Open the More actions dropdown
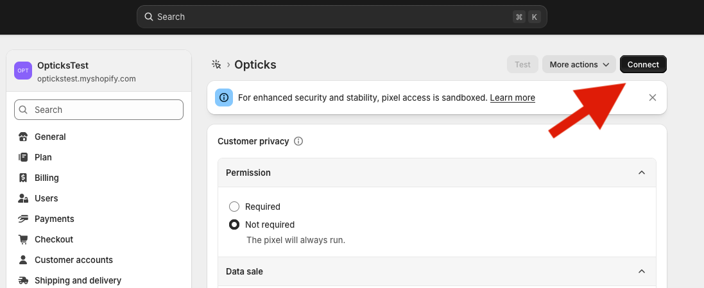704x288 pixels. click(x=580, y=65)
